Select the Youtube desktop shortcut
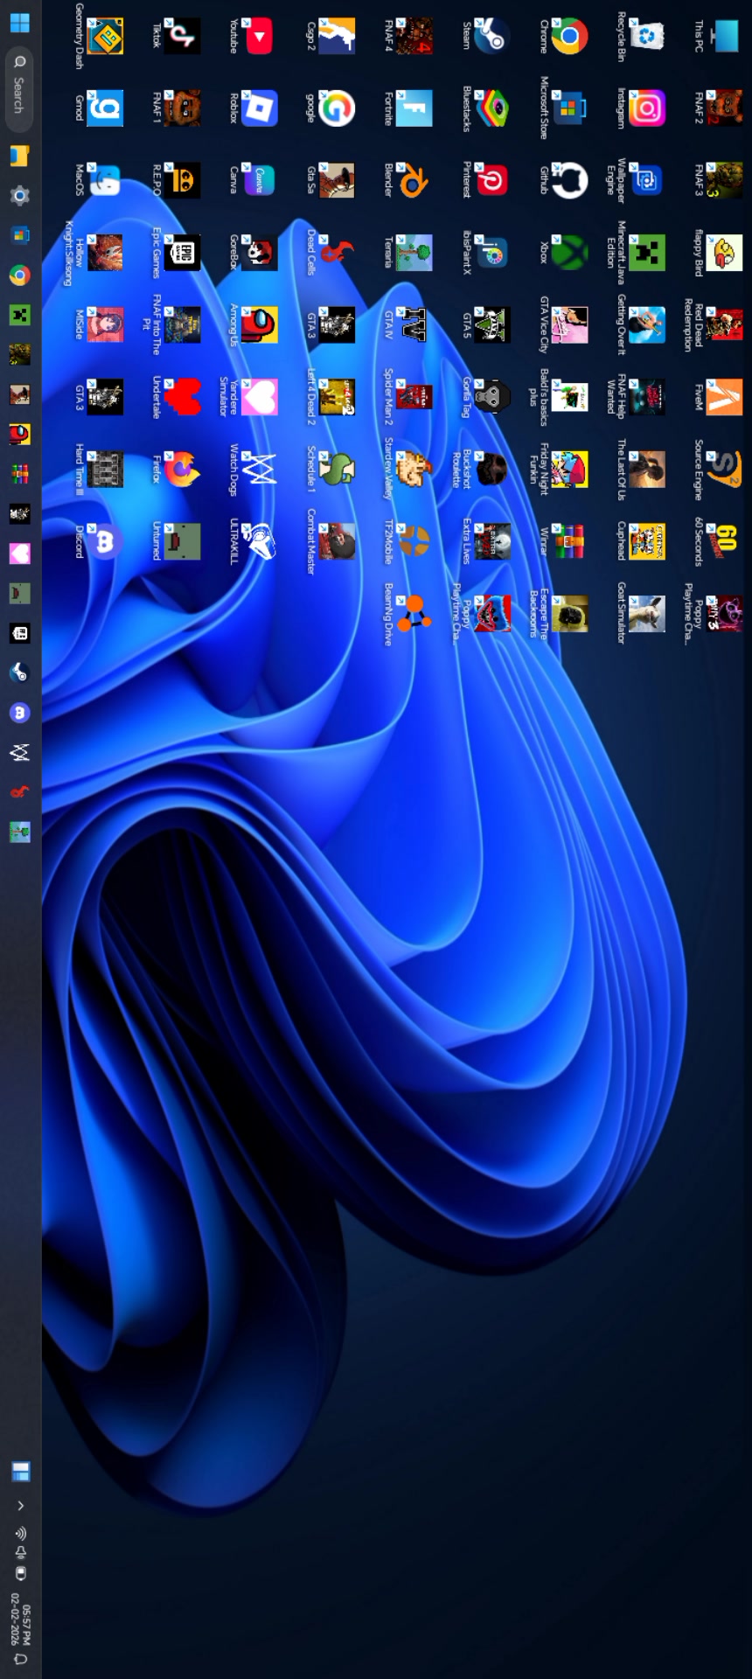The image size is (752, 1679). (259, 36)
